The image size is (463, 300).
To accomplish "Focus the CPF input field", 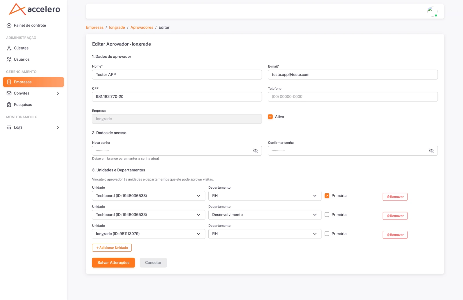I will 177,97.
